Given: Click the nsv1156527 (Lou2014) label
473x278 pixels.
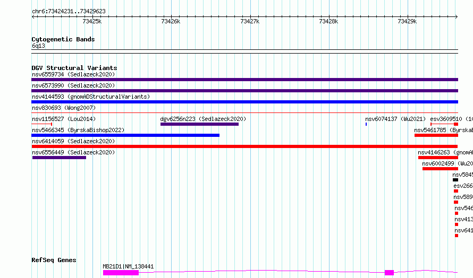Looking at the screenshot, I should click(x=64, y=119).
